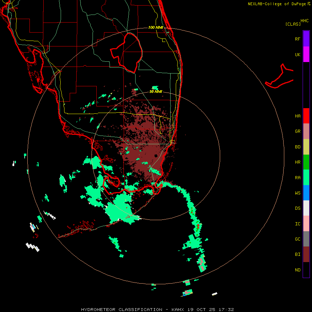
Task: Click the 'BD' legend label
Action: [297, 147]
